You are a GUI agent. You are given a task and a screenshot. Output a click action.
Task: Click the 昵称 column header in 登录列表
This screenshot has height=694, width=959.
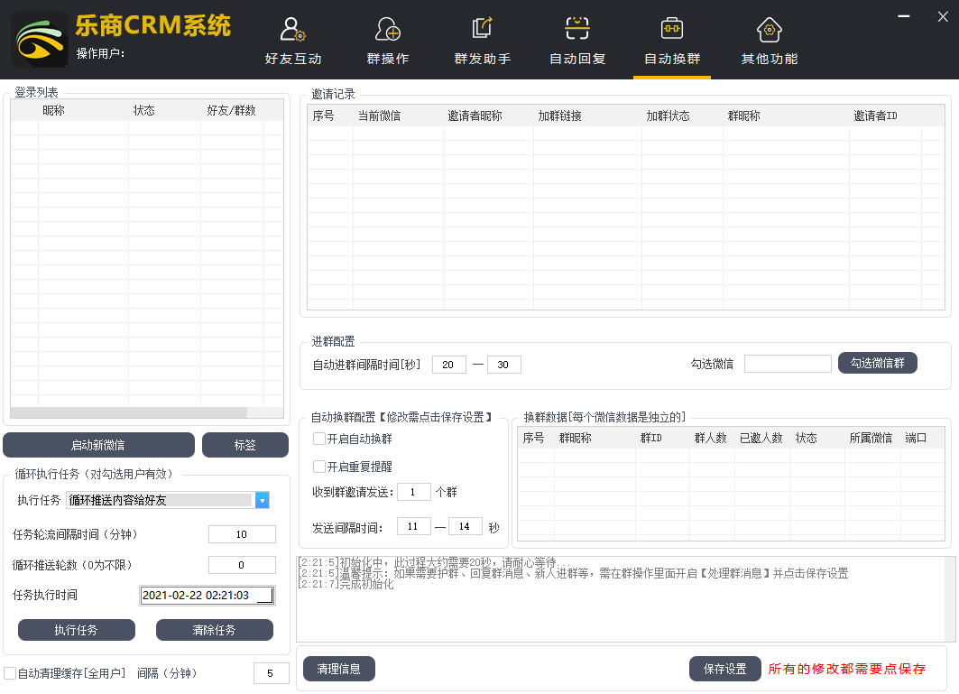click(x=54, y=110)
